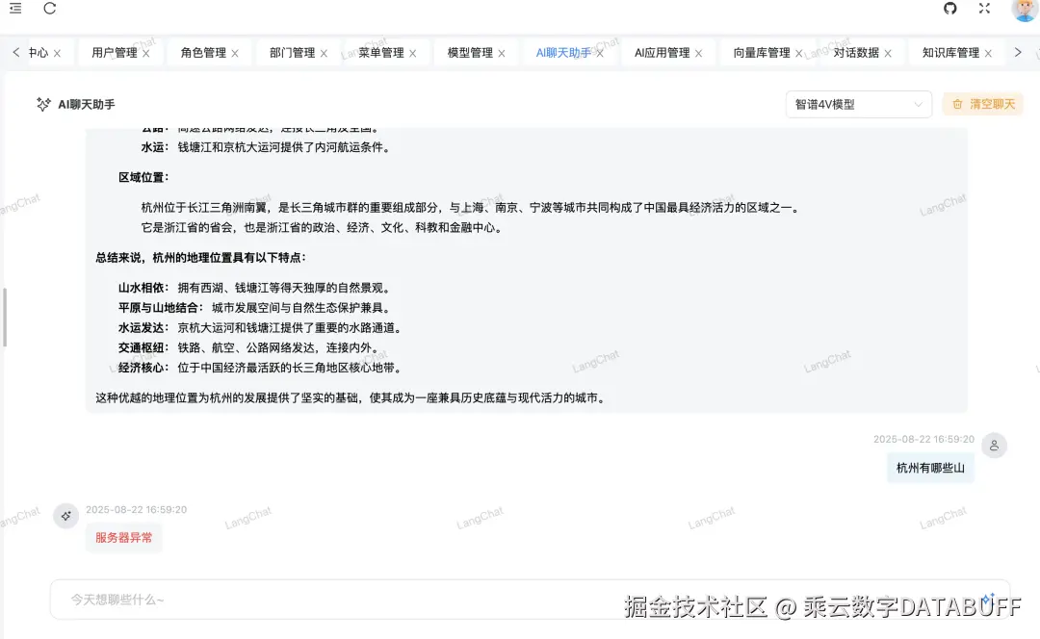Image resolution: width=1040 pixels, height=639 pixels.
Task: Switch to the 模型管理 tab
Action: 469,53
